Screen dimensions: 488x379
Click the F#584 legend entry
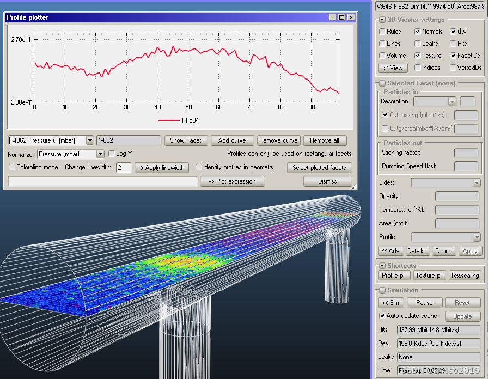click(x=178, y=120)
